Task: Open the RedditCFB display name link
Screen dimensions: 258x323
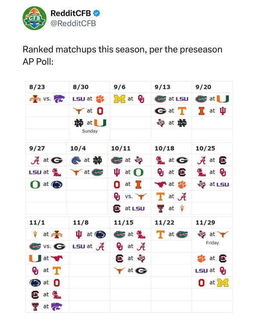Action: pyautogui.click(x=71, y=13)
